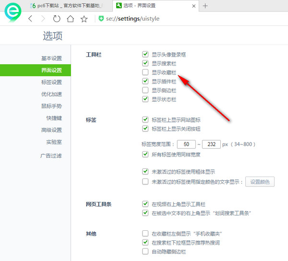Enable the 显示收藏栏 checkbox
The image size is (288, 261).
pyautogui.click(x=145, y=72)
